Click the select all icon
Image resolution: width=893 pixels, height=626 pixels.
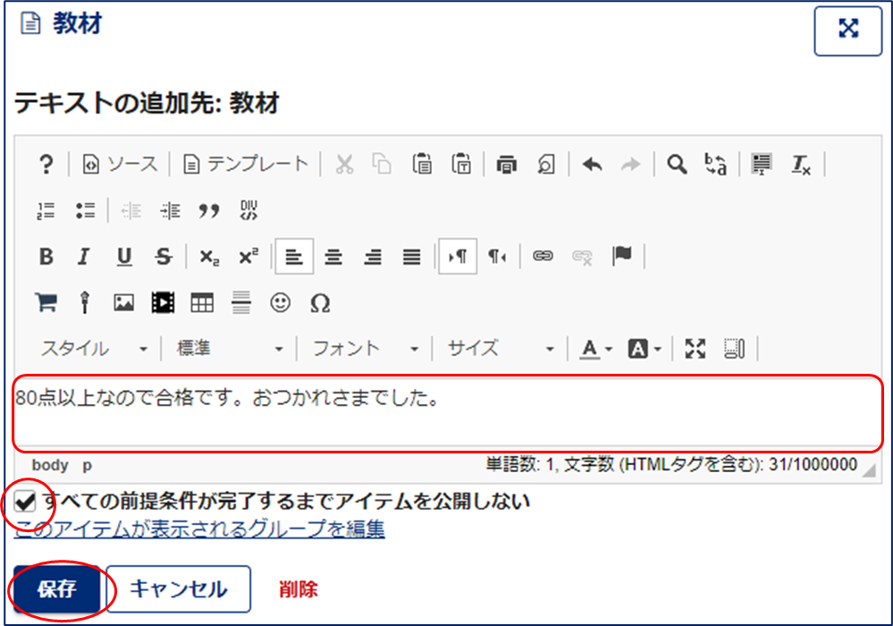coord(762,165)
